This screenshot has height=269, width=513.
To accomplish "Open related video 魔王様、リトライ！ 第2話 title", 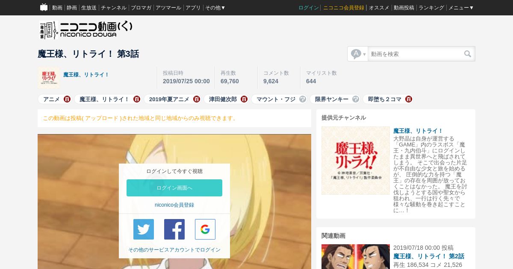I will click(x=429, y=256).
